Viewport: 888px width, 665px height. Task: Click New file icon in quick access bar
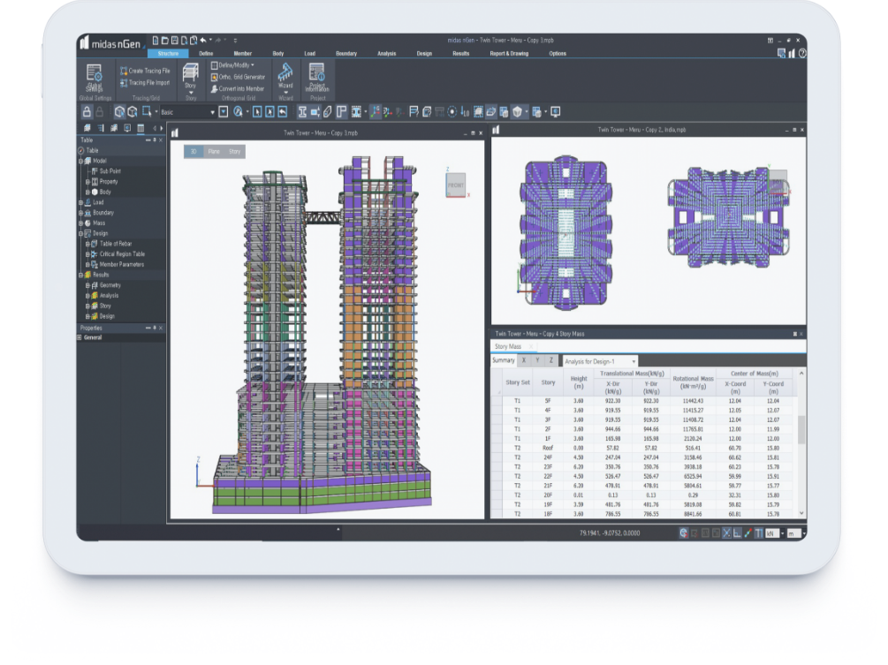(x=156, y=41)
